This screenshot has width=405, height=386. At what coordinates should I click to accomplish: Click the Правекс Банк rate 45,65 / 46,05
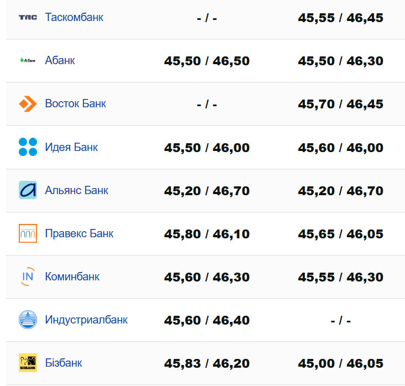pos(340,234)
